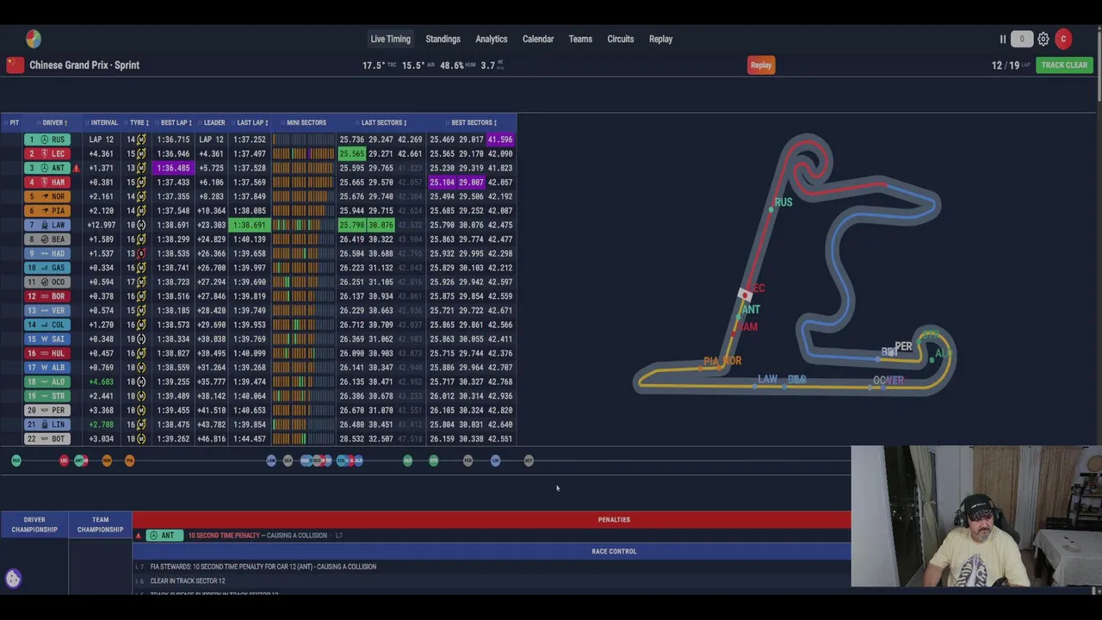This screenshot has width=1102, height=620.
Task: Open the cookie preferences icon
Action: [13, 578]
